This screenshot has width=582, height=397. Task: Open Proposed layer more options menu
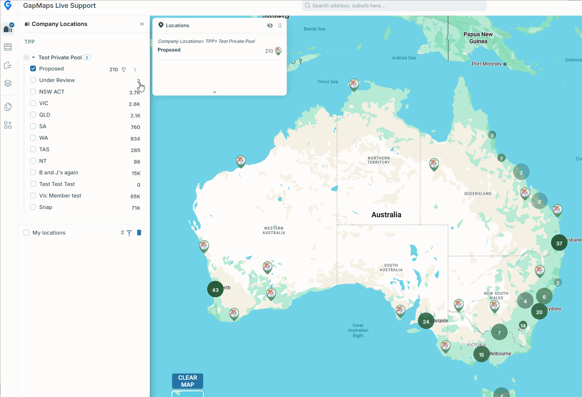pos(135,70)
